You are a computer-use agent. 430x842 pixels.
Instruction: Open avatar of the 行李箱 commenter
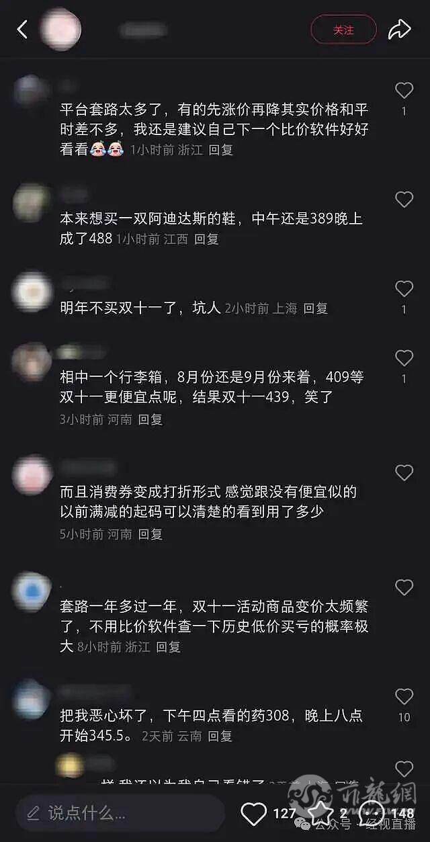tap(32, 363)
